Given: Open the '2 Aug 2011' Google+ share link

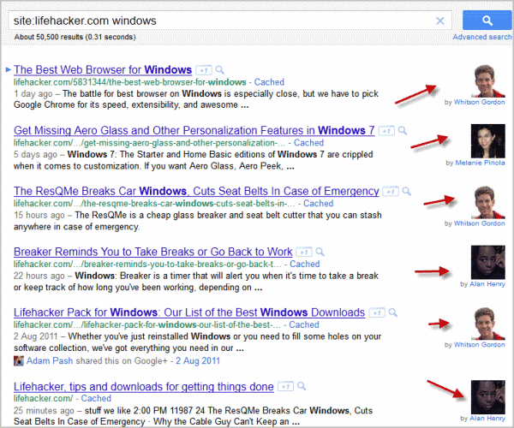Looking at the screenshot, I should point(198,361).
